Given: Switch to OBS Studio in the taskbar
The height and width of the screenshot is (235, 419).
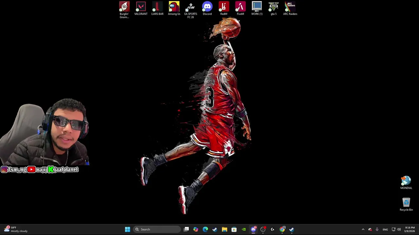Looking at the screenshot, I should [263, 229].
